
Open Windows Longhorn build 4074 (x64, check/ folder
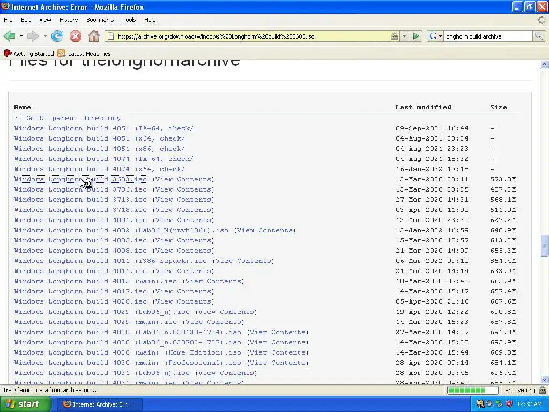[x=99, y=169]
